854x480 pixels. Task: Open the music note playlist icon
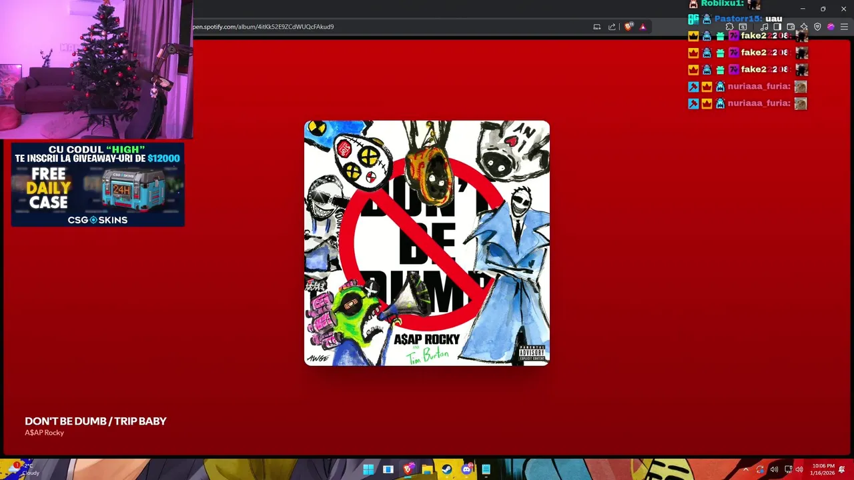(765, 27)
